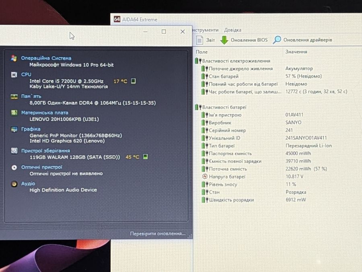
Task: Click the Intel HD Graphics 620 (Lenovo) text
Action: tap(67, 141)
